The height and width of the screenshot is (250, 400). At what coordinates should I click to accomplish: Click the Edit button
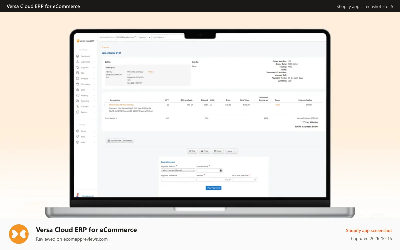pyautogui.click(x=192, y=151)
